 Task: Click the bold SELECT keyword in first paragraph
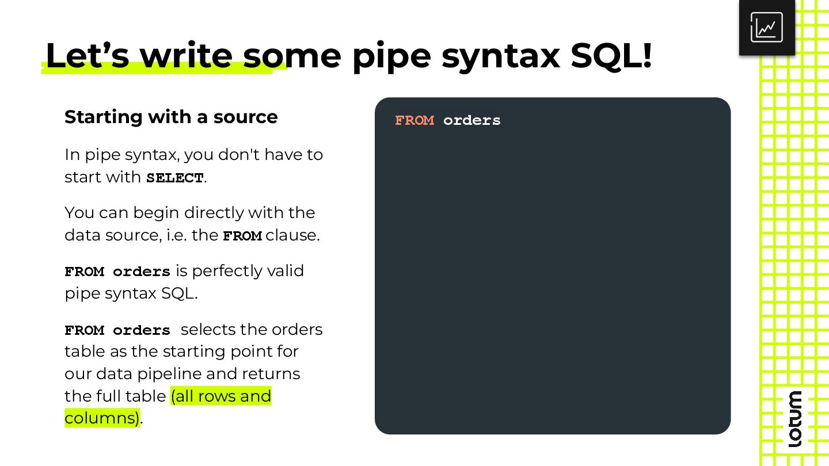175,178
